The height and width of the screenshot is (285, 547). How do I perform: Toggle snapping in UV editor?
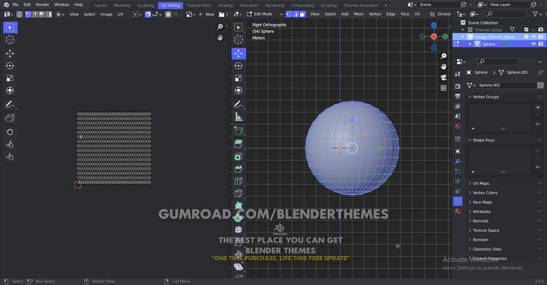[148, 14]
